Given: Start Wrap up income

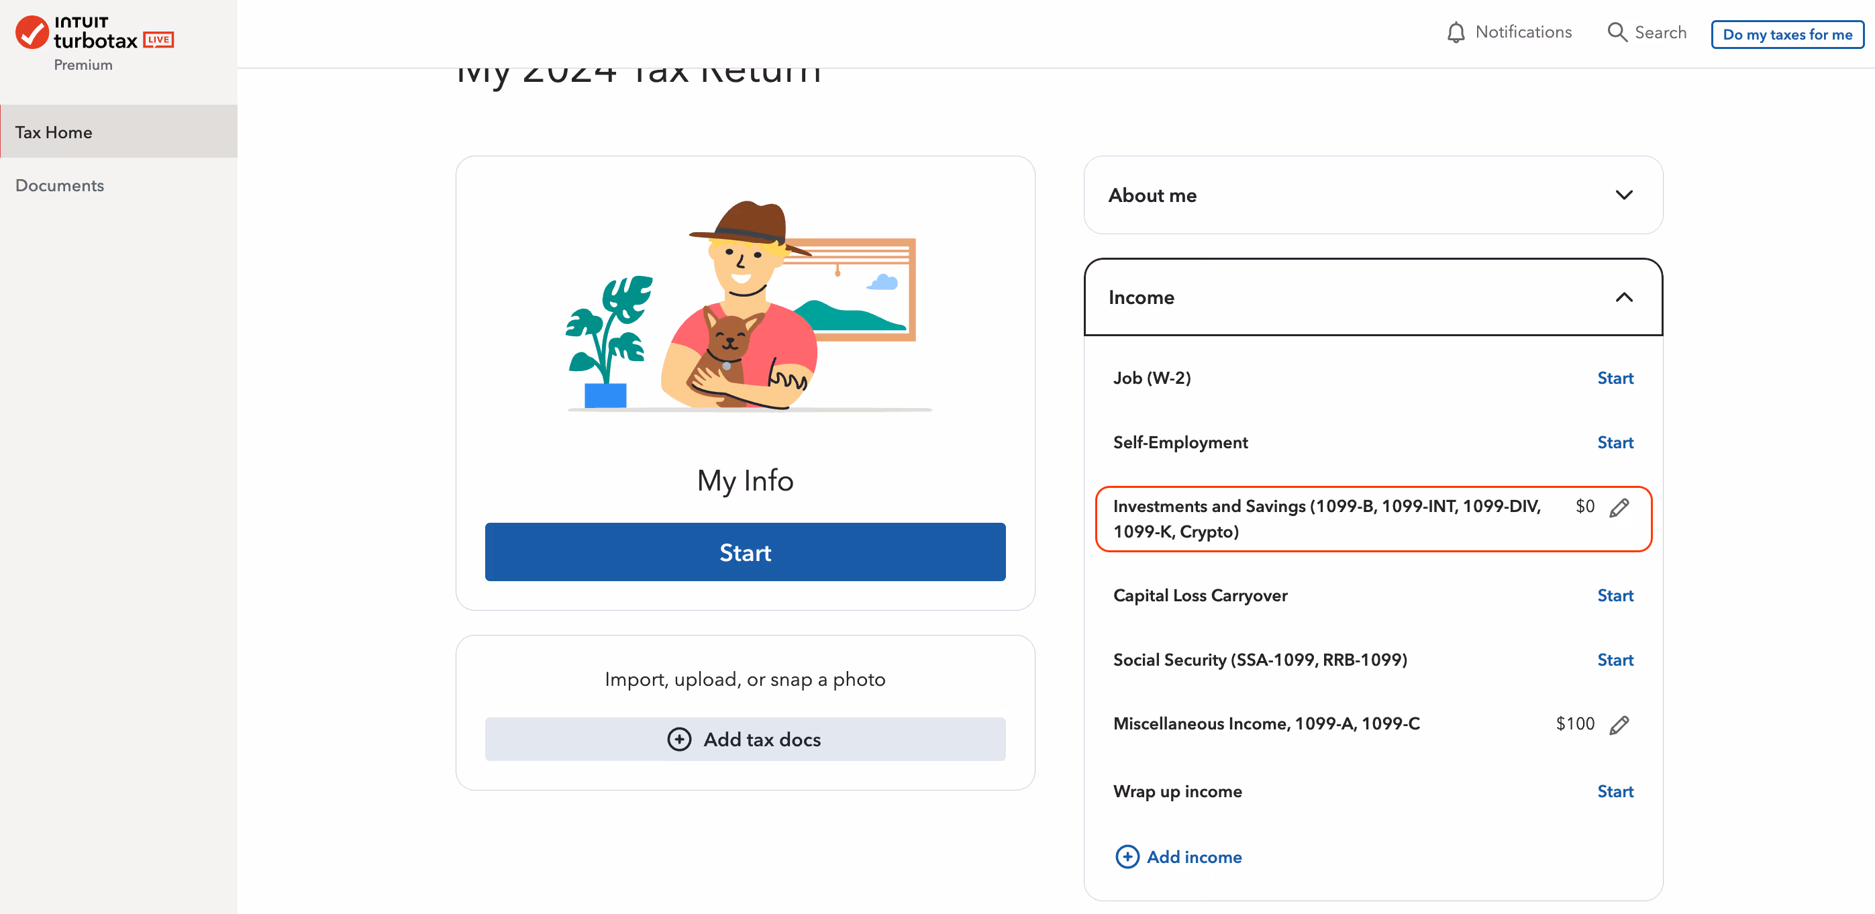Looking at the screenshot, I should pos(1615,791).
